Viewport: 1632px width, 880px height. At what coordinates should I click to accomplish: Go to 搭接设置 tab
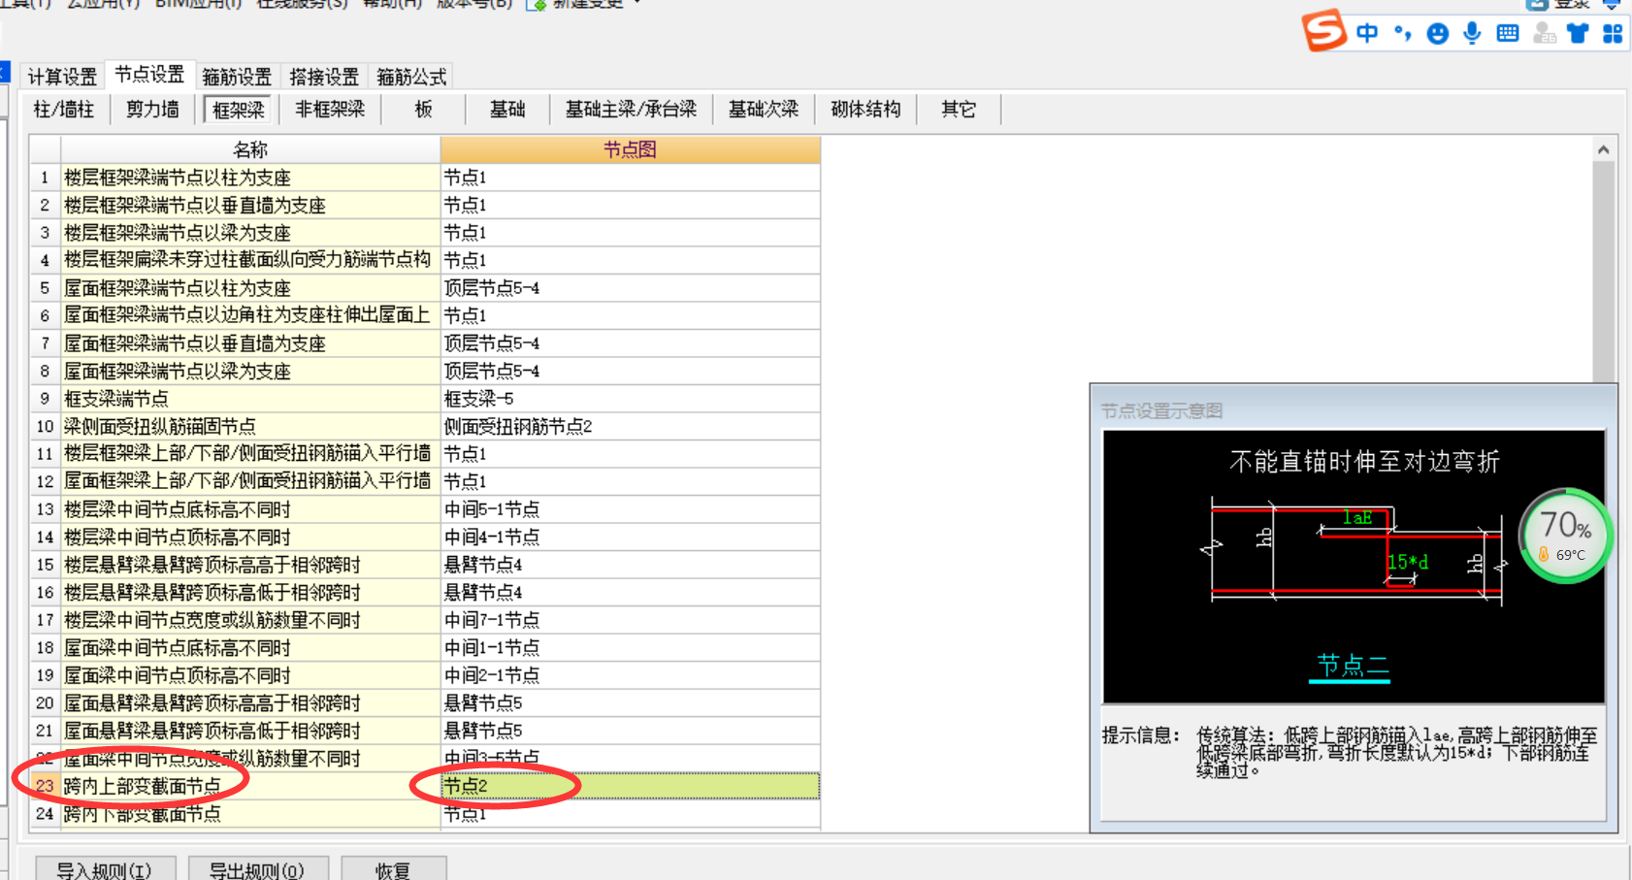(324, 77)
